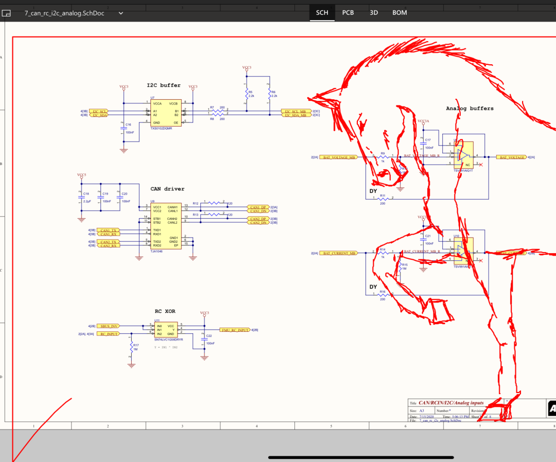Select the CAN2_DP port
The height and width of the screenshot is (462, 556).
coord(258,219)
